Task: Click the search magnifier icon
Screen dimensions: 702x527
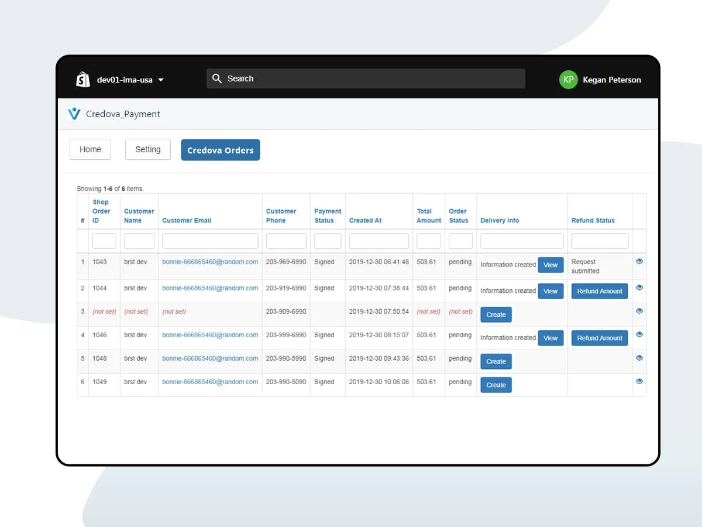Action: tap(217, 78)
